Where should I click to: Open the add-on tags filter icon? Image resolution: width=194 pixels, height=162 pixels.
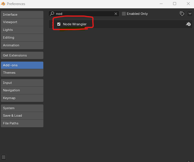click(x=182, y=14)
